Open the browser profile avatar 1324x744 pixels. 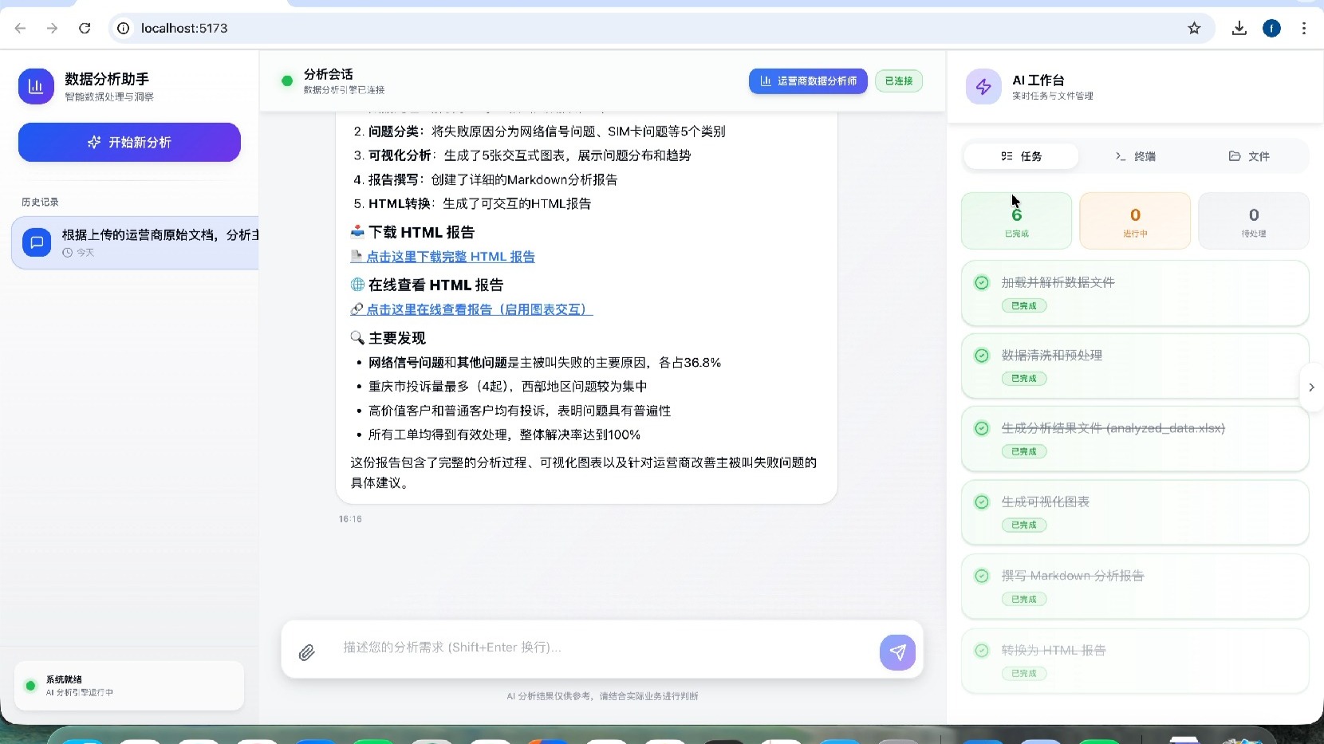coord(1271,28)
